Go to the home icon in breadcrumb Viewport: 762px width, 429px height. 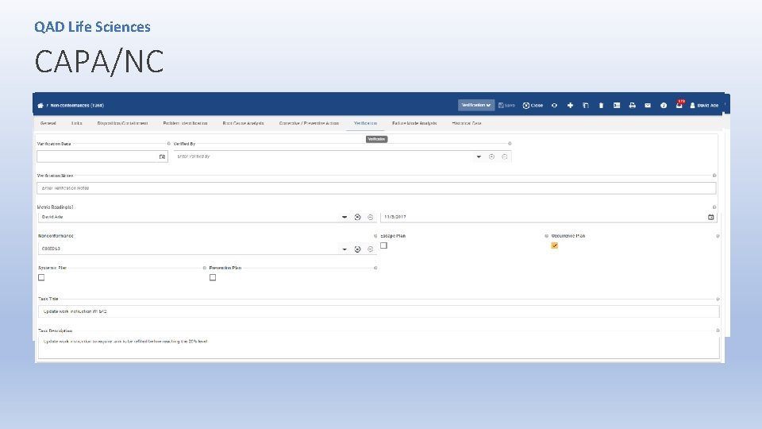click(x=40, y=106)
